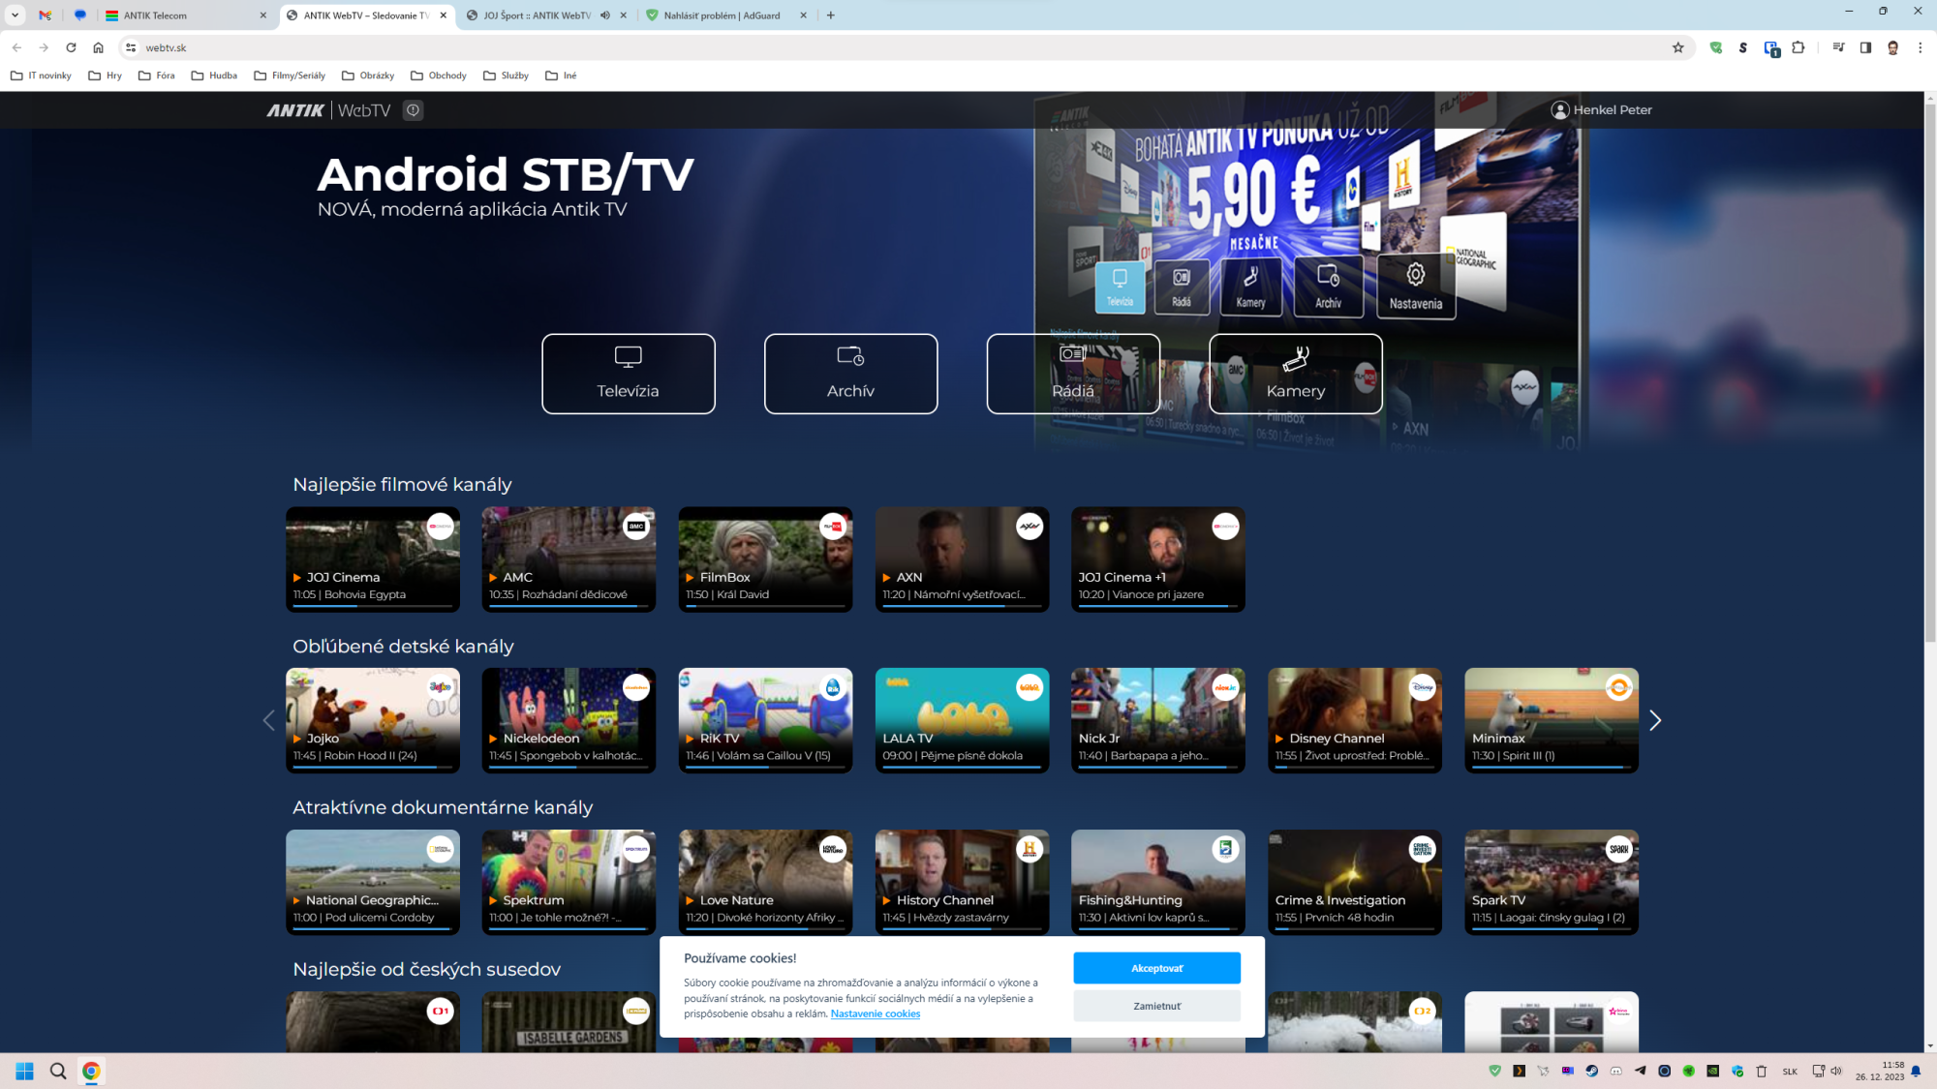
Task: Click the info icon beside WebTV logo
Action: [x=413, y=109]
